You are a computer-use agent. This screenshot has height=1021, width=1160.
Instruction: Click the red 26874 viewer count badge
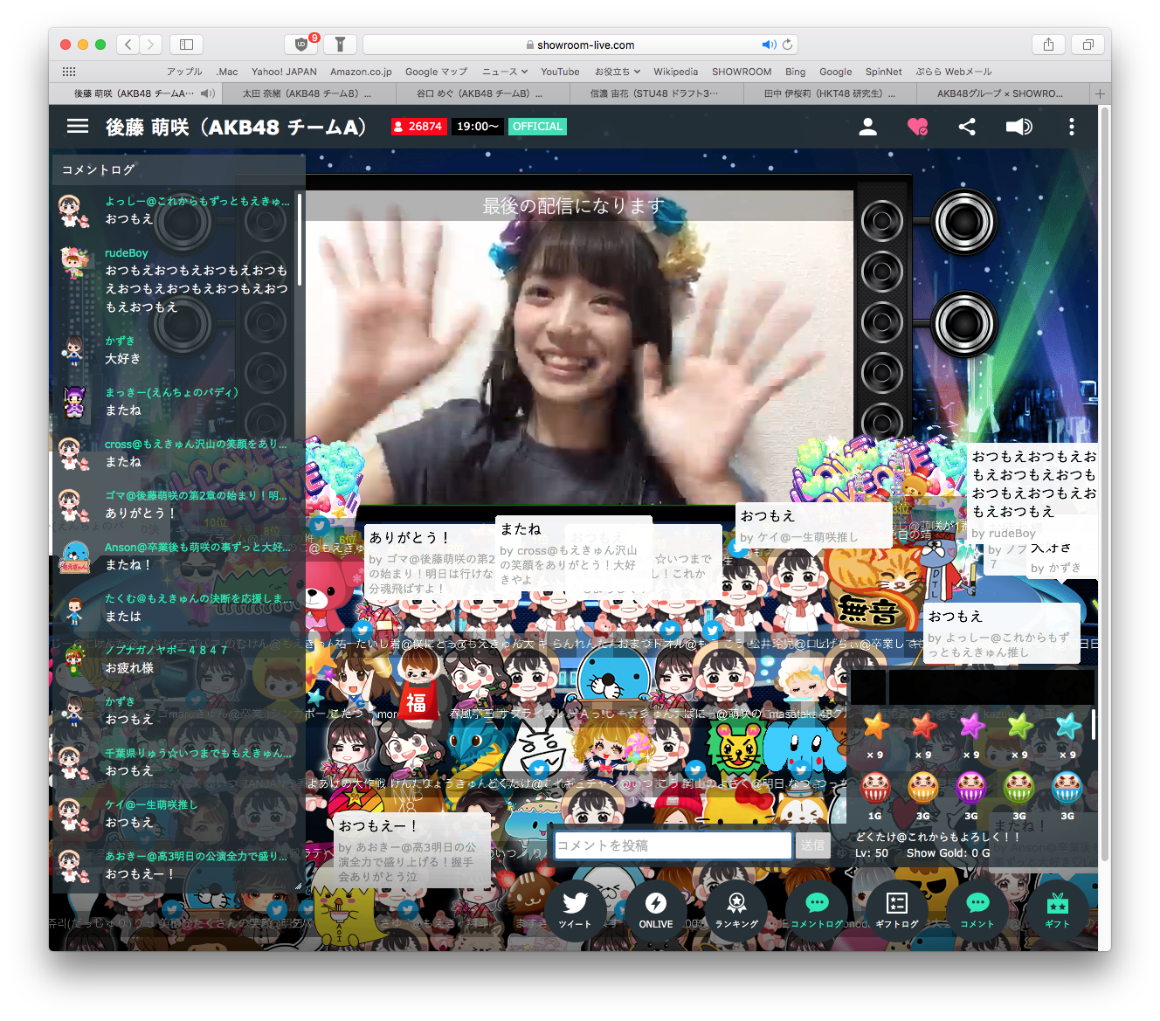pos(419,127)
